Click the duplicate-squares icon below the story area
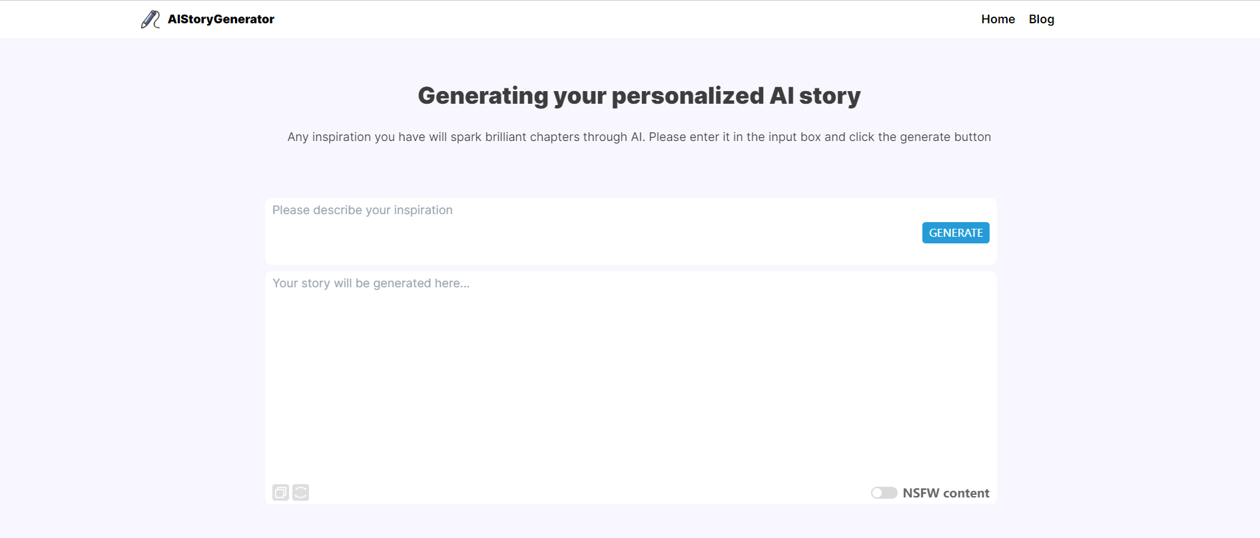Viewport: 1260px width, 538px height. pos(282,493)
